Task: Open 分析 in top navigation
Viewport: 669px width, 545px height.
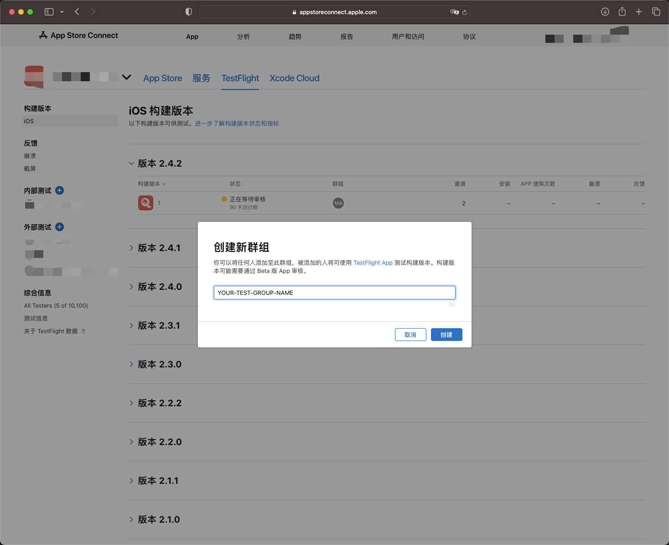Action: [x=244, y=37]
